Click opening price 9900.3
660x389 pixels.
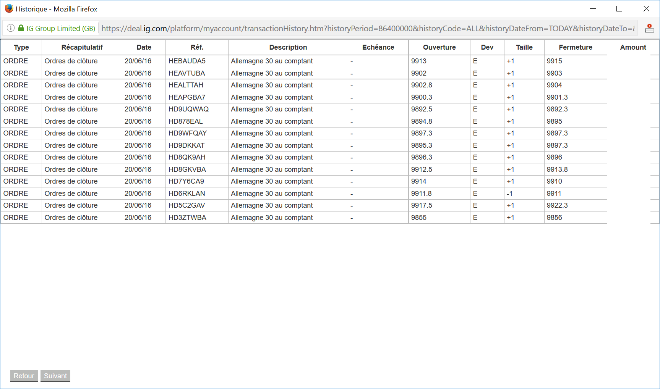(x=422, y=97)
